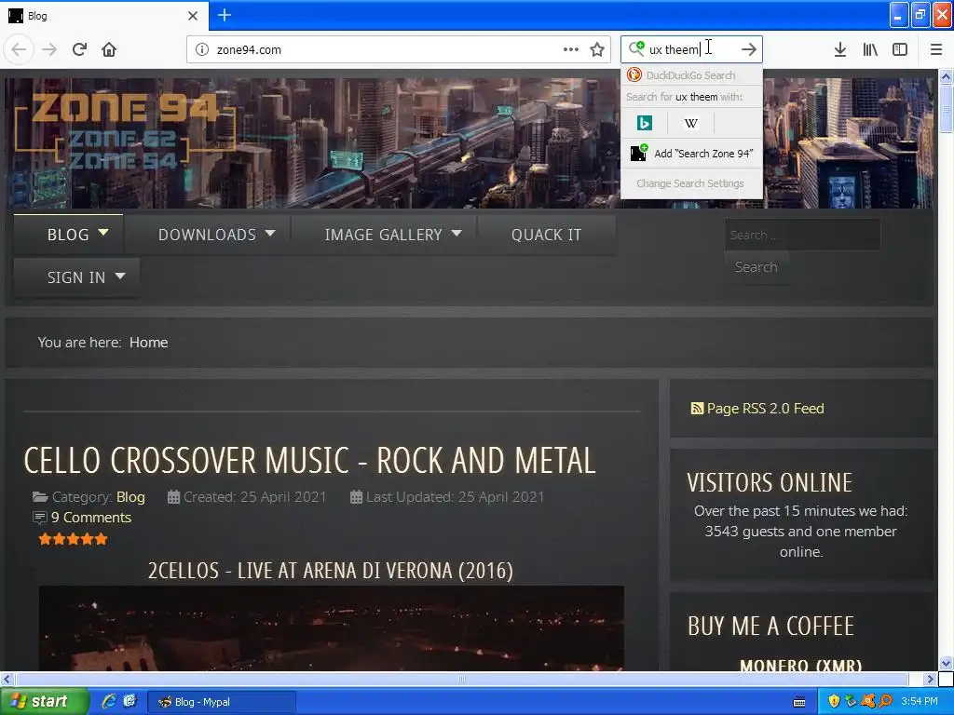954x715 pixels.
Task: Open the page actions three-dot menu
Action: pyautogui.click(x=571, y=49)
